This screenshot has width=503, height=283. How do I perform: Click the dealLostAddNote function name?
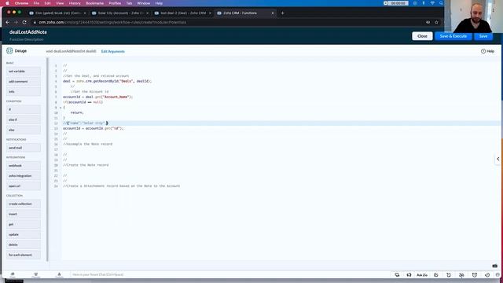[28, 32]
